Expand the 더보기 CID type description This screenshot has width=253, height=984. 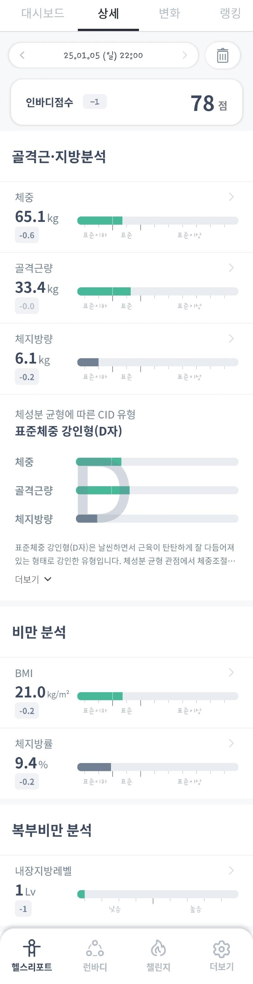tap(33, 579)
